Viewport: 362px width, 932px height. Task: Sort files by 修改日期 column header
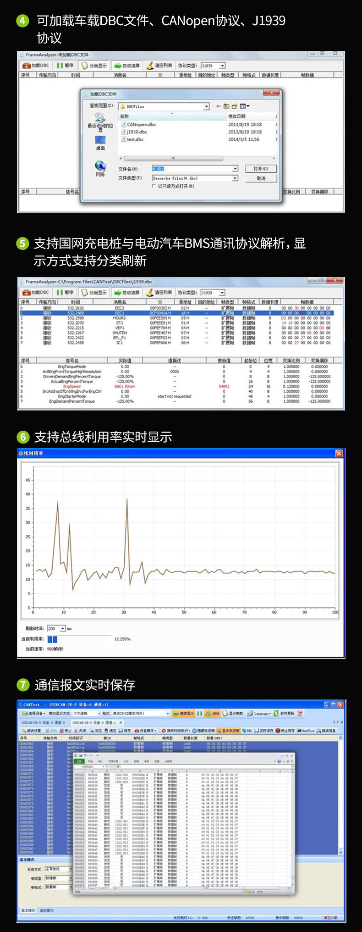point(251,116)
